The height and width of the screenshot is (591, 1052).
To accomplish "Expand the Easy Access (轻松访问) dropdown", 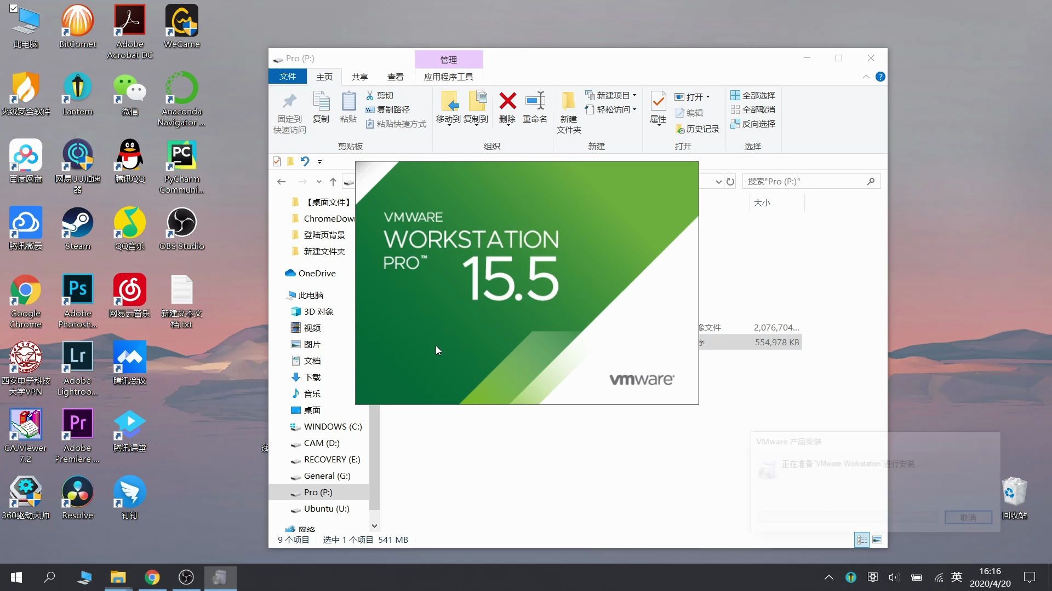I will click(x=634, y=109).
